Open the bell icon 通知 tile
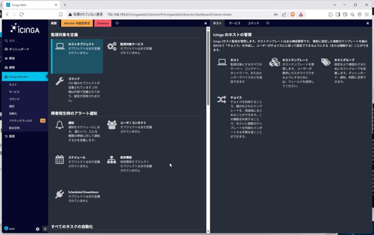 click(60, 125)
